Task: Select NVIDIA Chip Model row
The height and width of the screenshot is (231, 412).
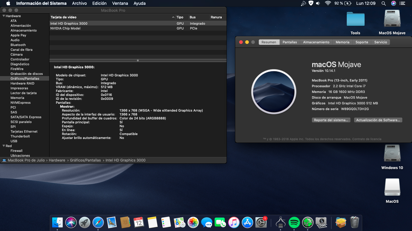Action: click(138, 28)
